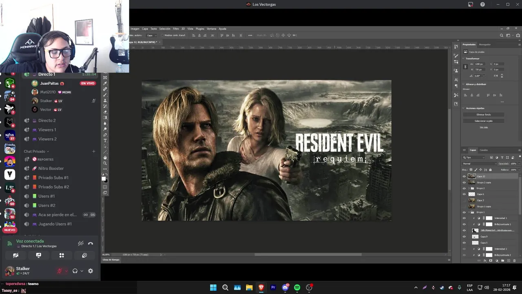Select the Pen tool
Screen dimensions: 522x294
click(105, 135)
